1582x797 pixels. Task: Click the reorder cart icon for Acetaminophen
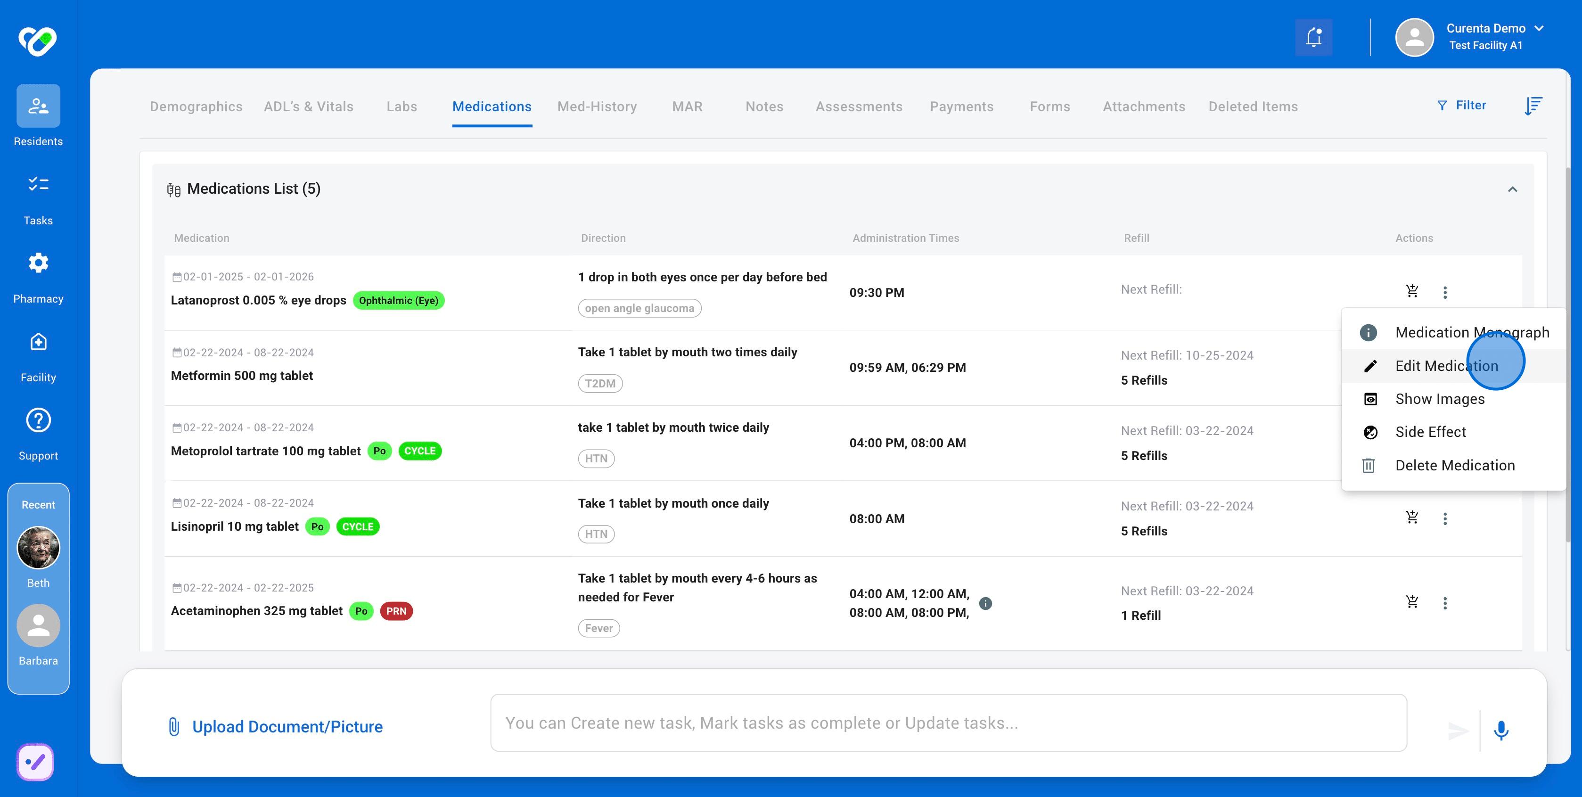(x=1412, y=602)
